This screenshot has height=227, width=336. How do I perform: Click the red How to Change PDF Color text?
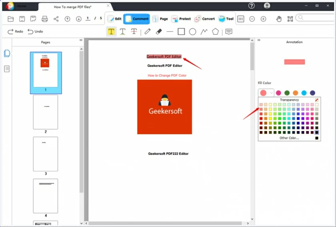point(167,76)
